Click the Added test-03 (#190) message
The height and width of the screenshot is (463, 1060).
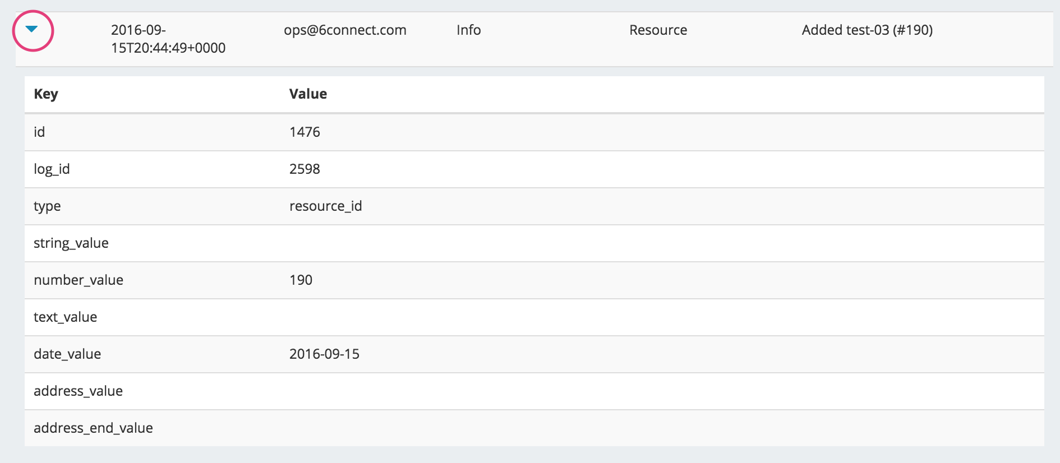point(867,30)
